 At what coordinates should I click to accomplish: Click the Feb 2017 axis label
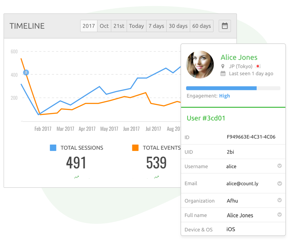click(x=43, y=129)
